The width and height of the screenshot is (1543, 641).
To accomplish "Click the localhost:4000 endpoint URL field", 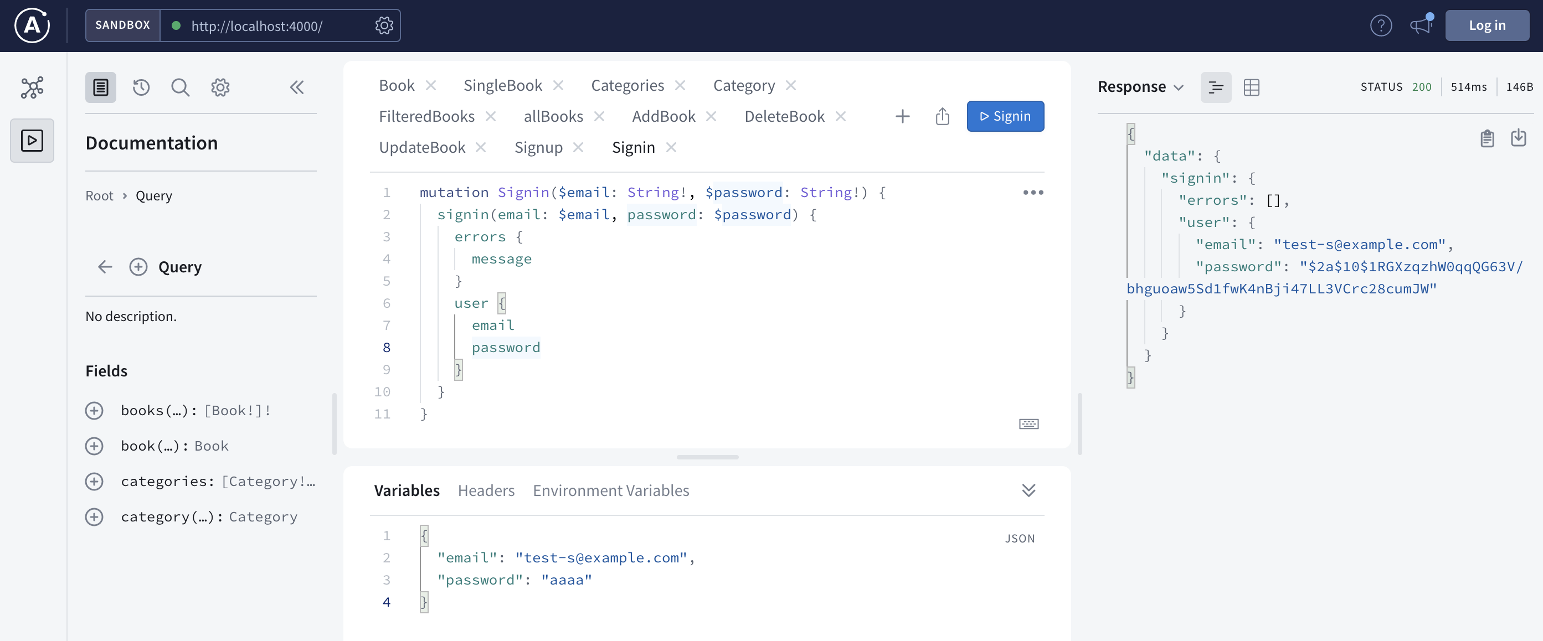I will (256, 25).
